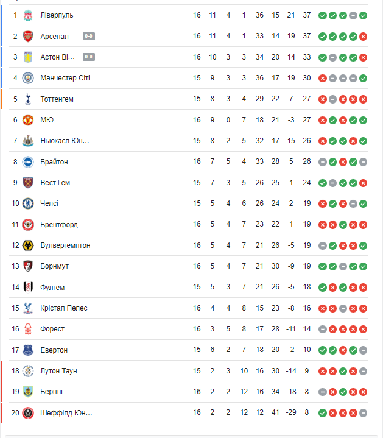Click the last form indicator in Шеффілд row
This screenshot has width=383, height=438.
tap(363, 413)
